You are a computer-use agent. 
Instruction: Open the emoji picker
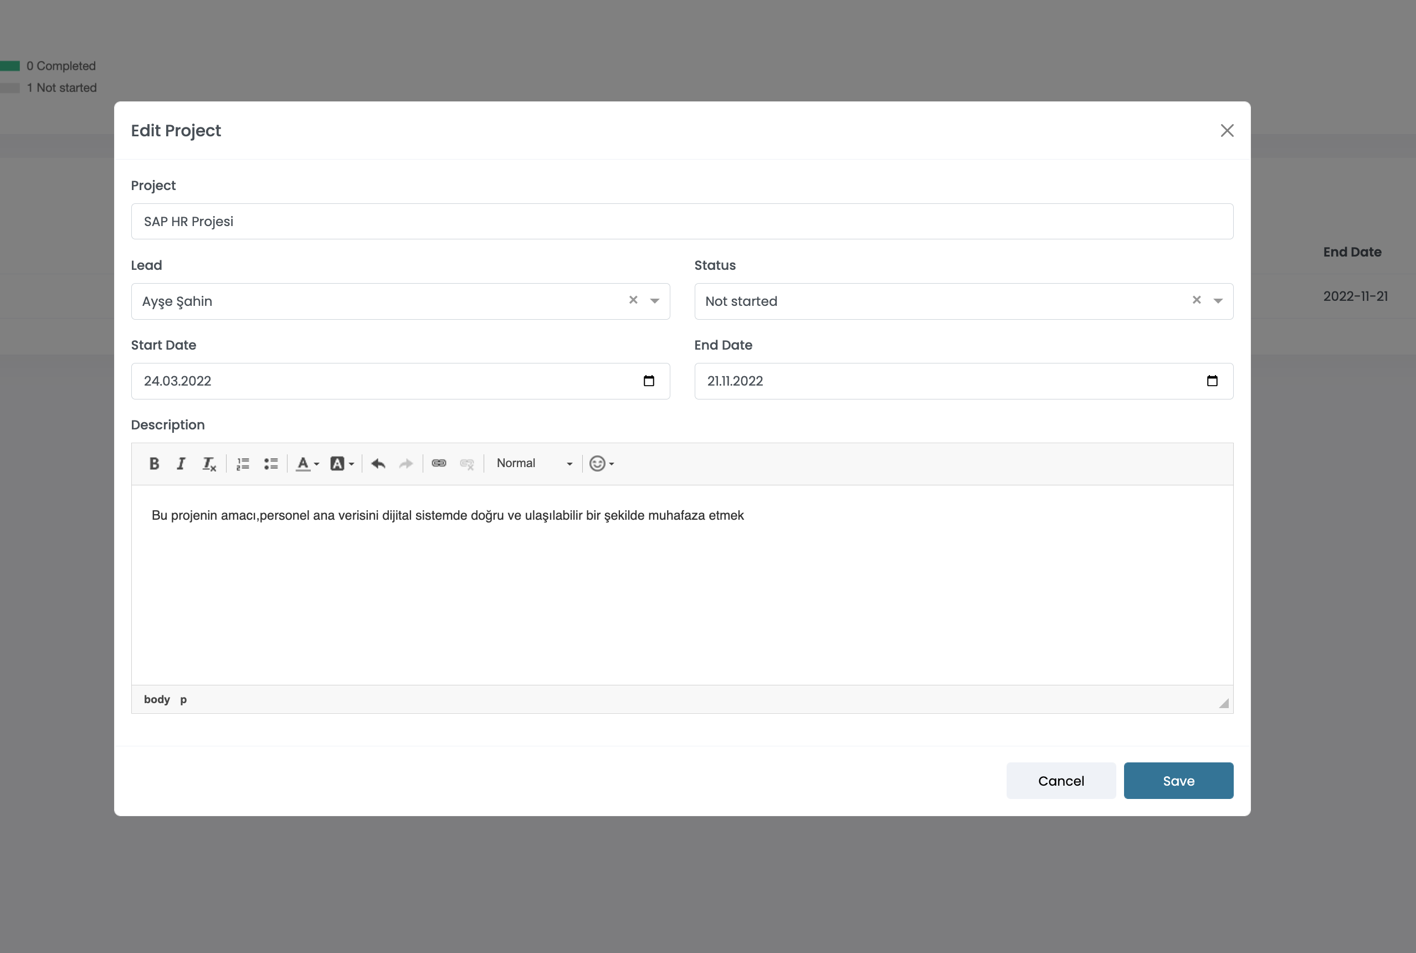[602, 464]
